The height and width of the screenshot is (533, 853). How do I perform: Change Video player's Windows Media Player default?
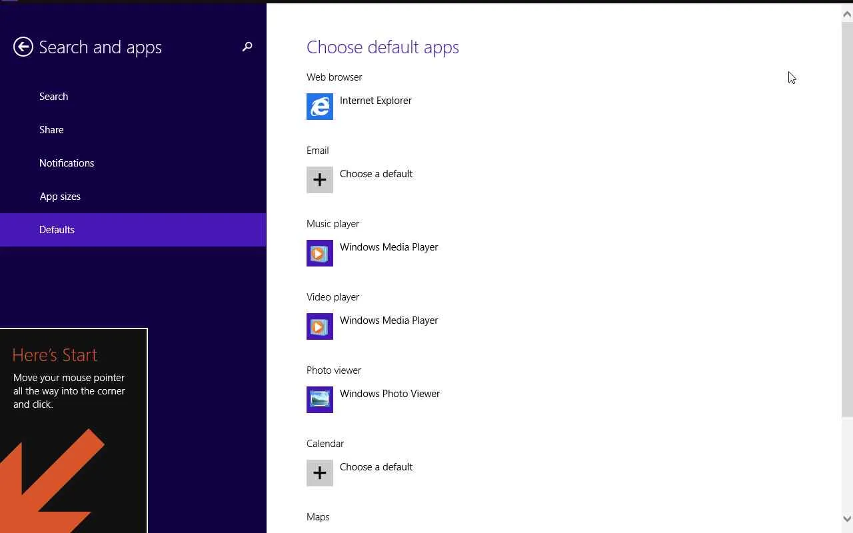(x=389, y=320)
